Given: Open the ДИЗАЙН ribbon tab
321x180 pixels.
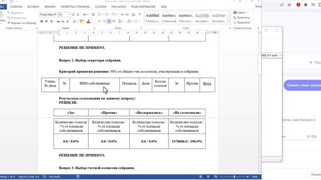Looking at the screenshot, I should point(50,6).
